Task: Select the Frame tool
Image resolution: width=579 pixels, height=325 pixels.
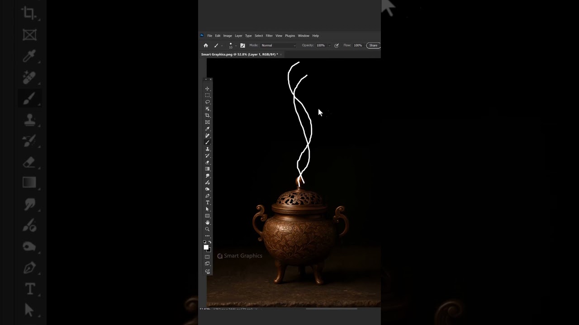Action: [208, 122]
